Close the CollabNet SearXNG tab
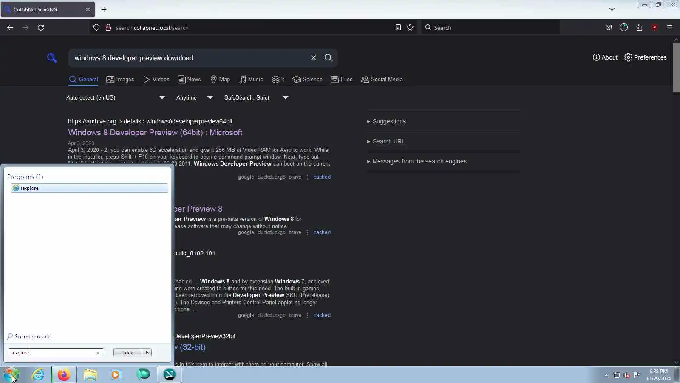Viewport: 680px width, 383px height. click(88, 9)
